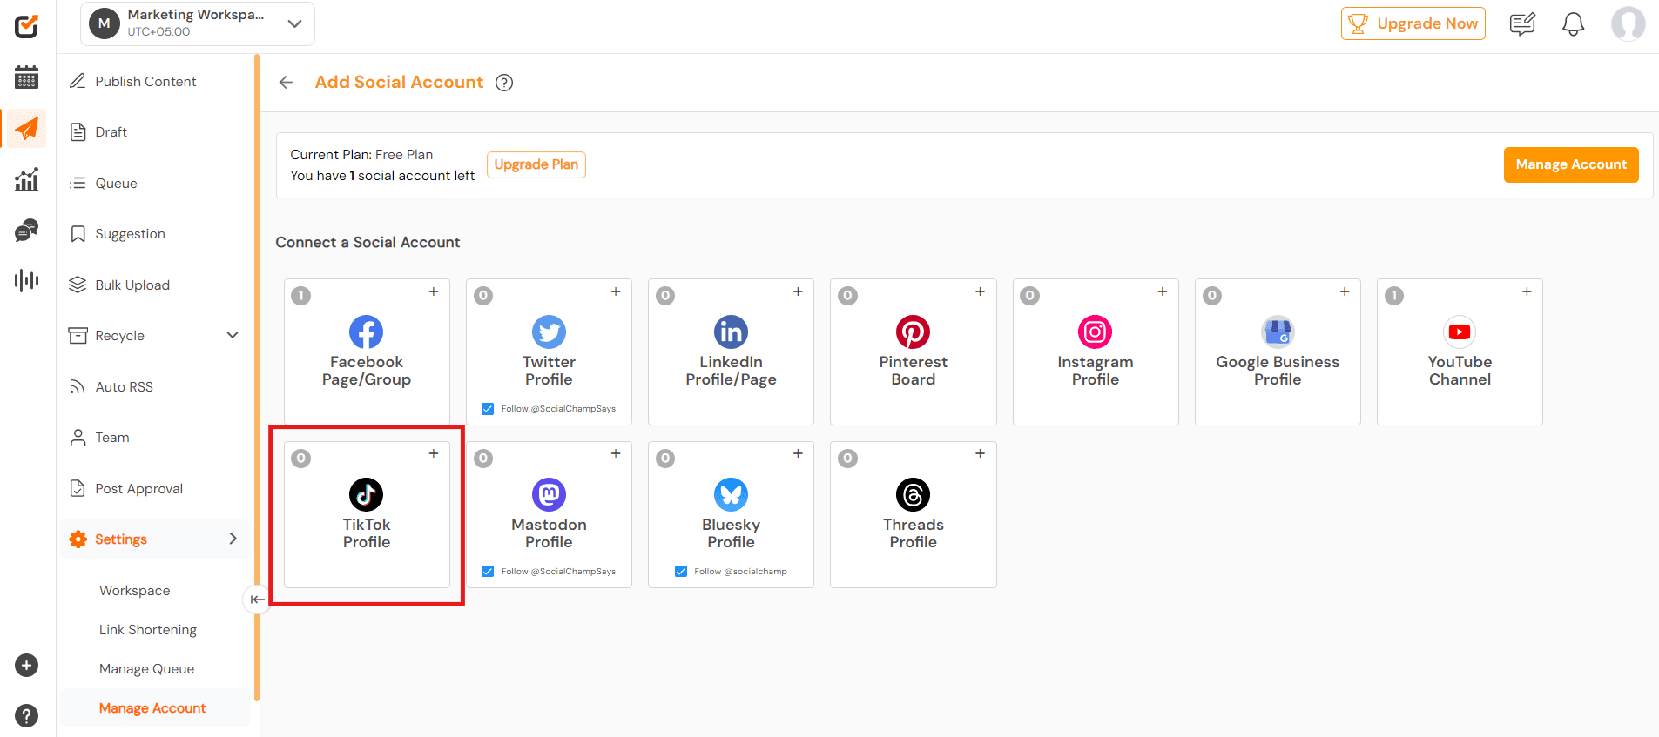Viewport: 1659px width, 737px height.
Task: Expand Settings with its chevron arrow
Action: tap(233, 539)
